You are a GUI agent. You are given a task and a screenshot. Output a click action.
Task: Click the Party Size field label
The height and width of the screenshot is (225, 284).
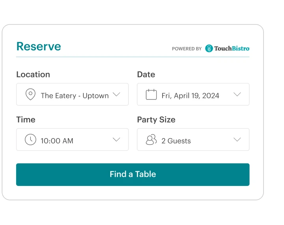[x=156, y=120]
